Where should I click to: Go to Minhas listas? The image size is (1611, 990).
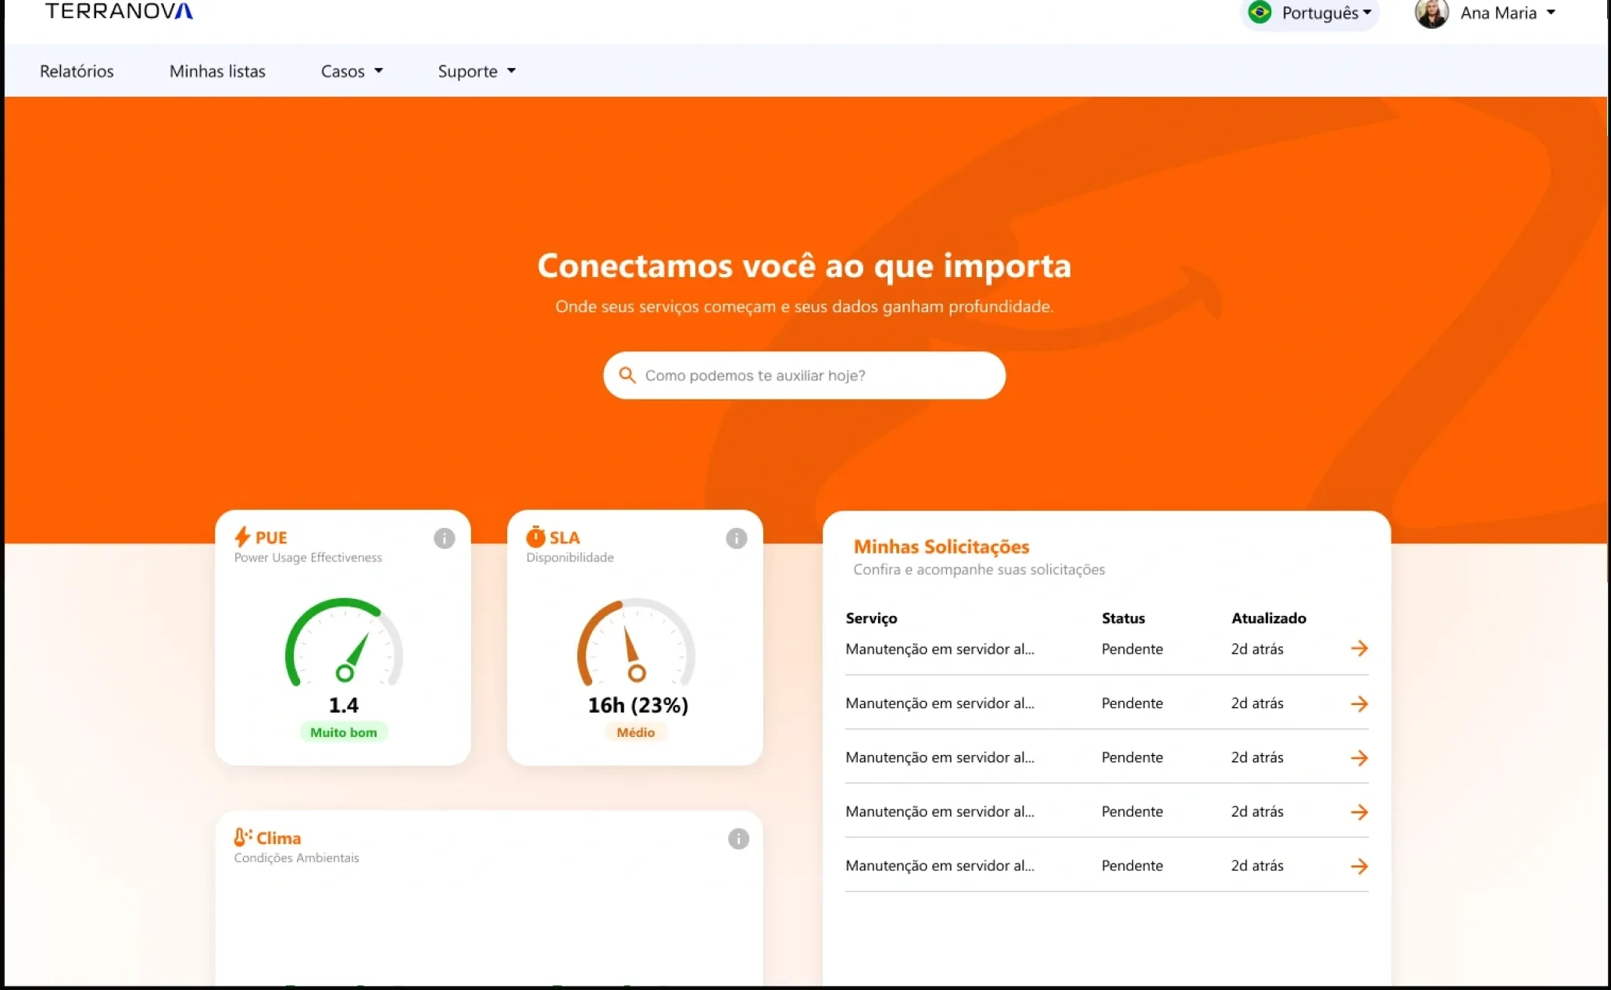tap(217, 71)
